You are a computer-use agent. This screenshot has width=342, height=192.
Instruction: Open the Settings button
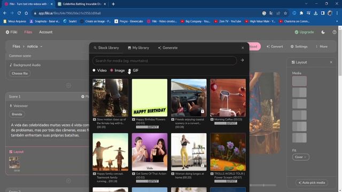pyautogui.click(x=299, y=46)
